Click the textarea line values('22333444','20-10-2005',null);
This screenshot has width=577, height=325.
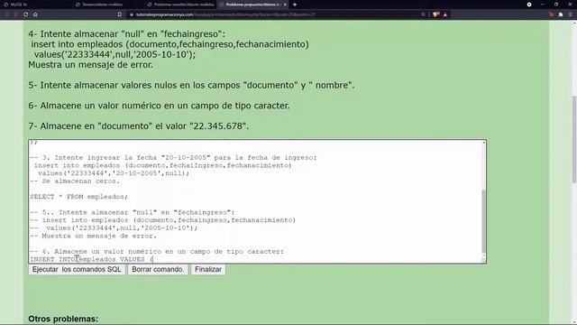tap(114, 173)
